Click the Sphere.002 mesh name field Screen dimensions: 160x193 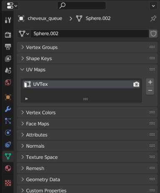pyautogui.click(x=90, y=34)
